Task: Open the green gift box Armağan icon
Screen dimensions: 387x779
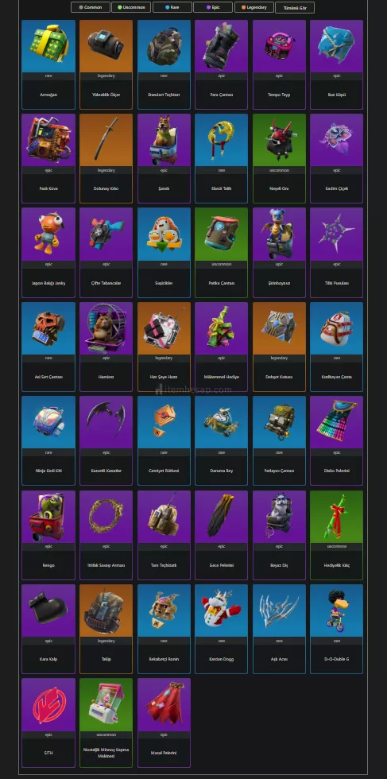Action: 48,46
